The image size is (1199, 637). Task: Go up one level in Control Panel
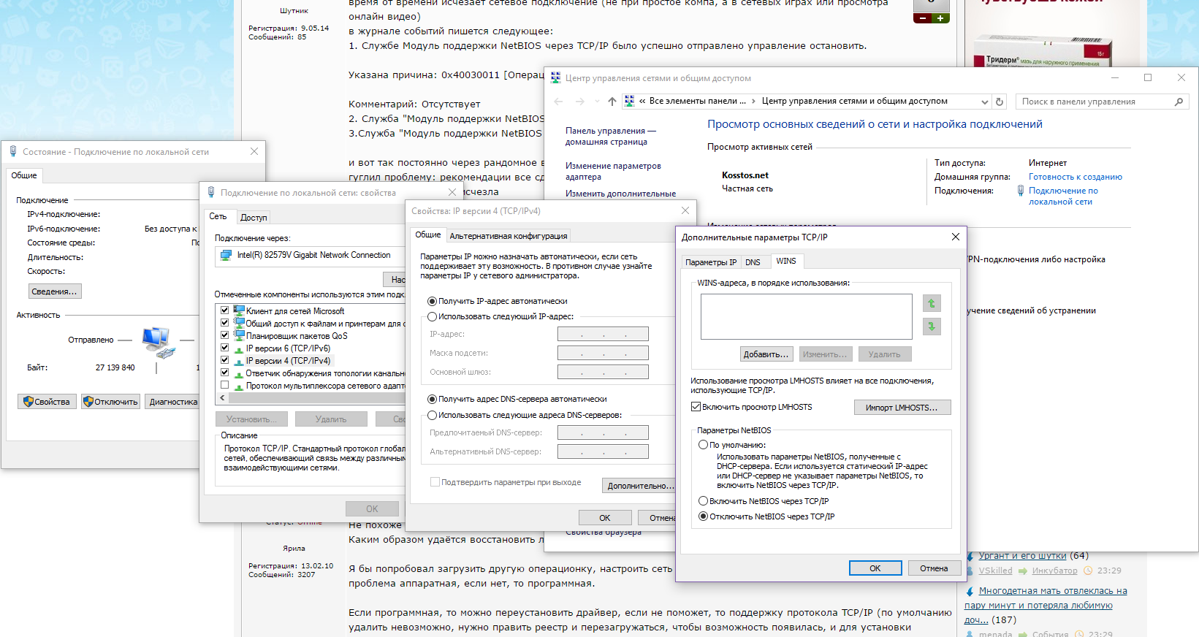612,102
